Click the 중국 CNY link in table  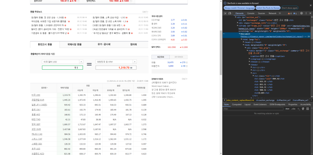(x=36, y=110)
